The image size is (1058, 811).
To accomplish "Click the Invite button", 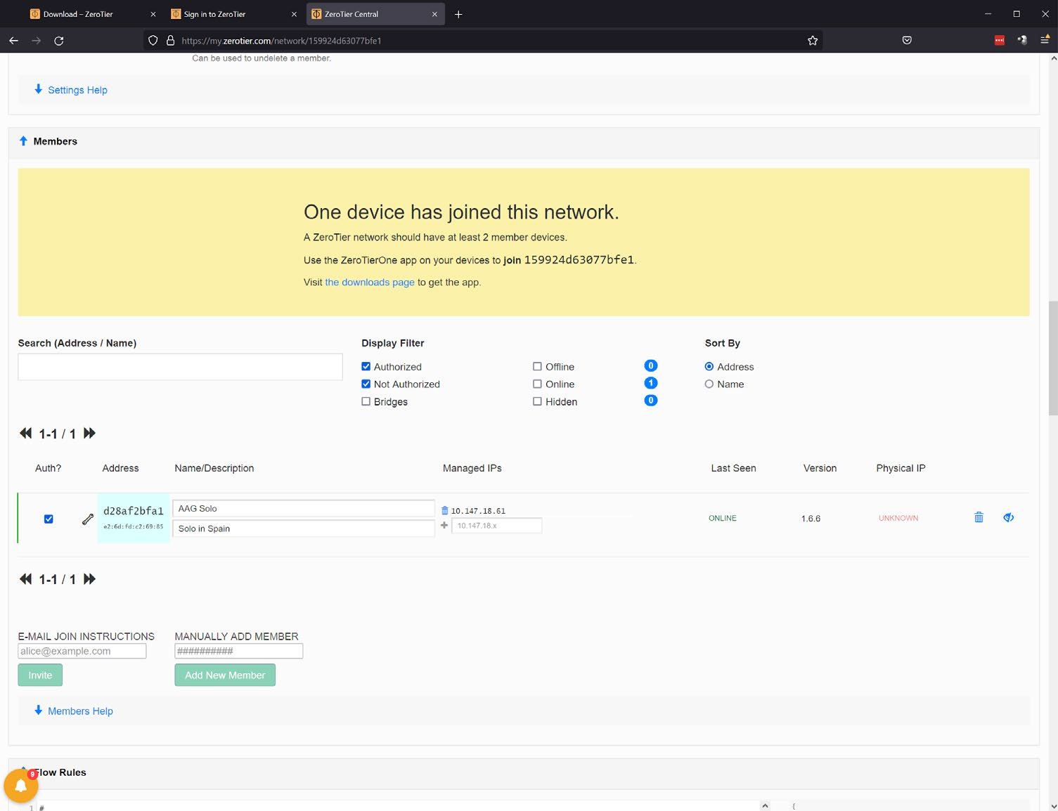I will pos(40,675).
